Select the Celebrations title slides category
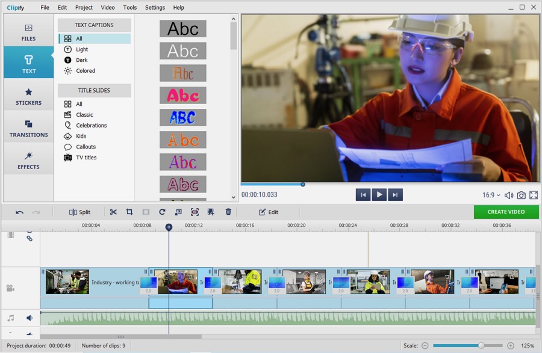This screenshot has width=542, height=353. click(91, 126)
